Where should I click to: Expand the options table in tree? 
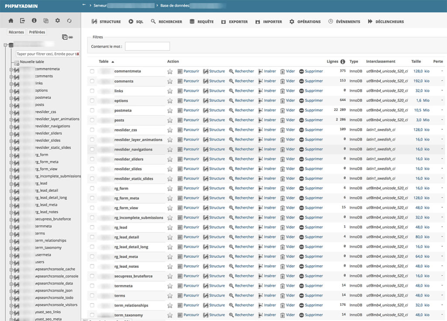coord(11,91)
